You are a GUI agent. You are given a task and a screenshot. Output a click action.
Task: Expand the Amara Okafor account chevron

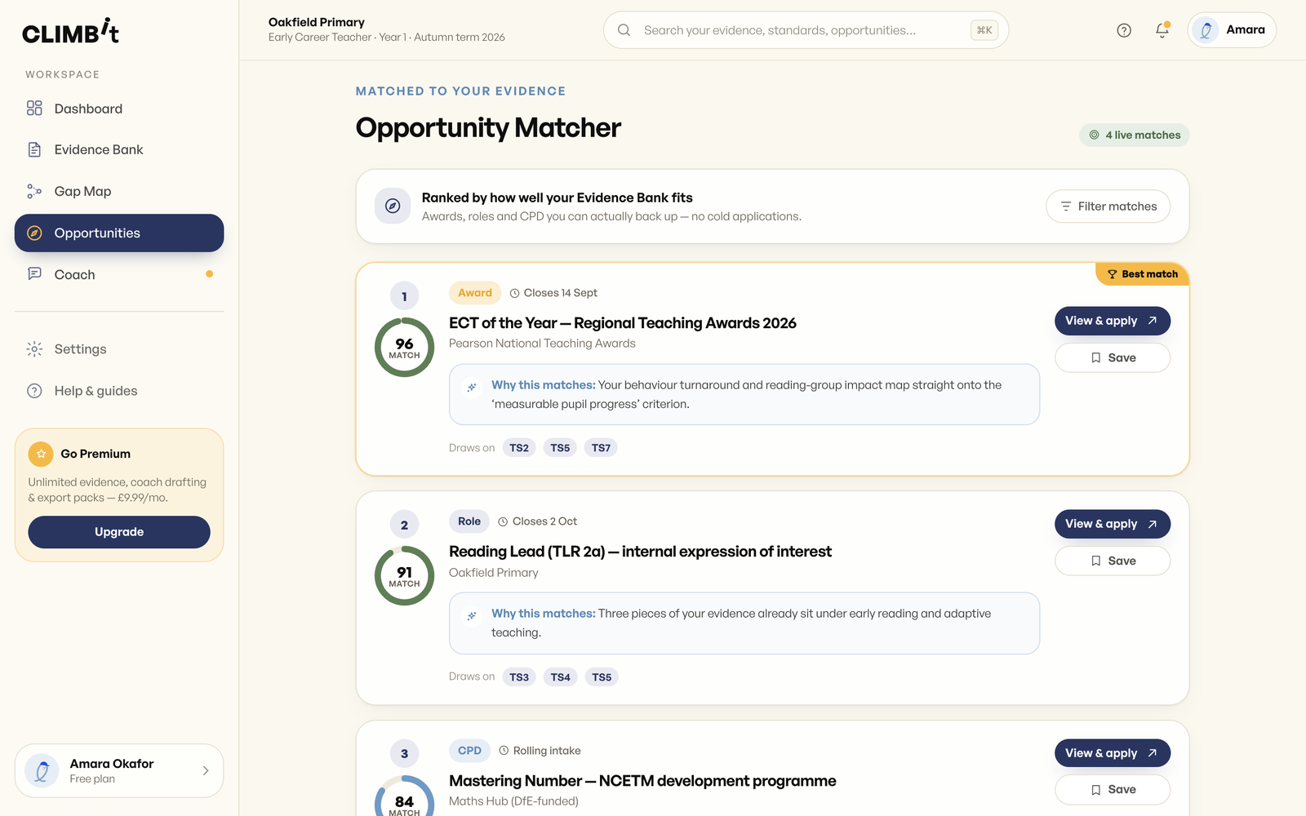[206, 770]
